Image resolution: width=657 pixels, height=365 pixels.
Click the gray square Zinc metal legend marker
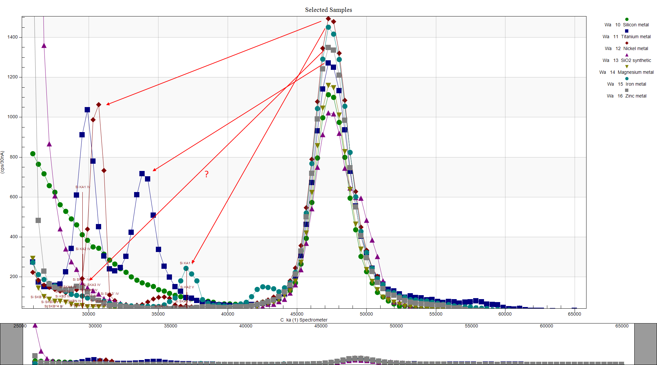627,90
